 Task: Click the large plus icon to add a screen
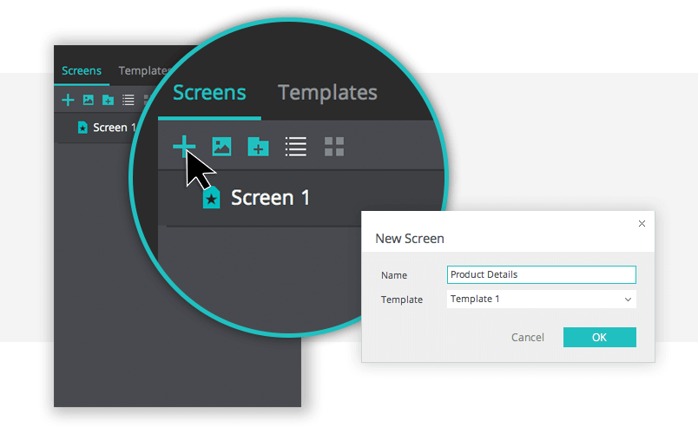pyautogui.click(x=183, y=146)
